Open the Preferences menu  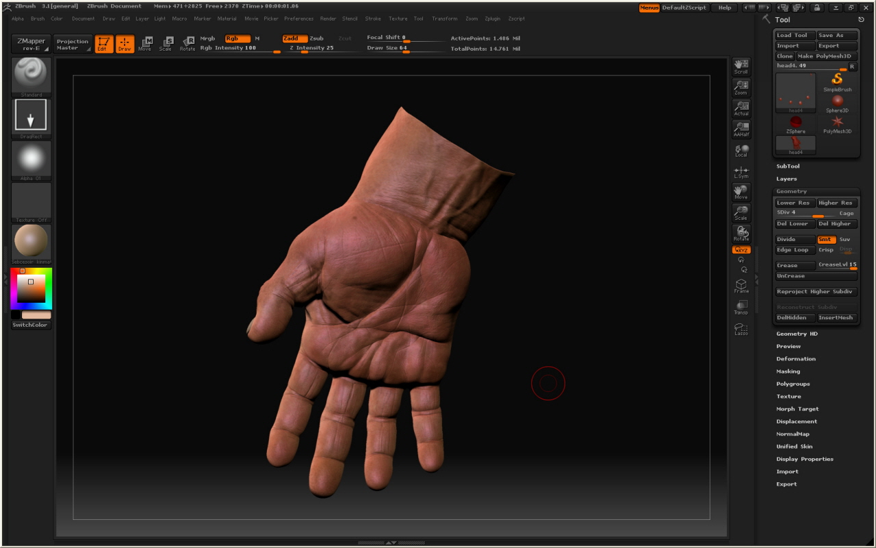point(298,18)
